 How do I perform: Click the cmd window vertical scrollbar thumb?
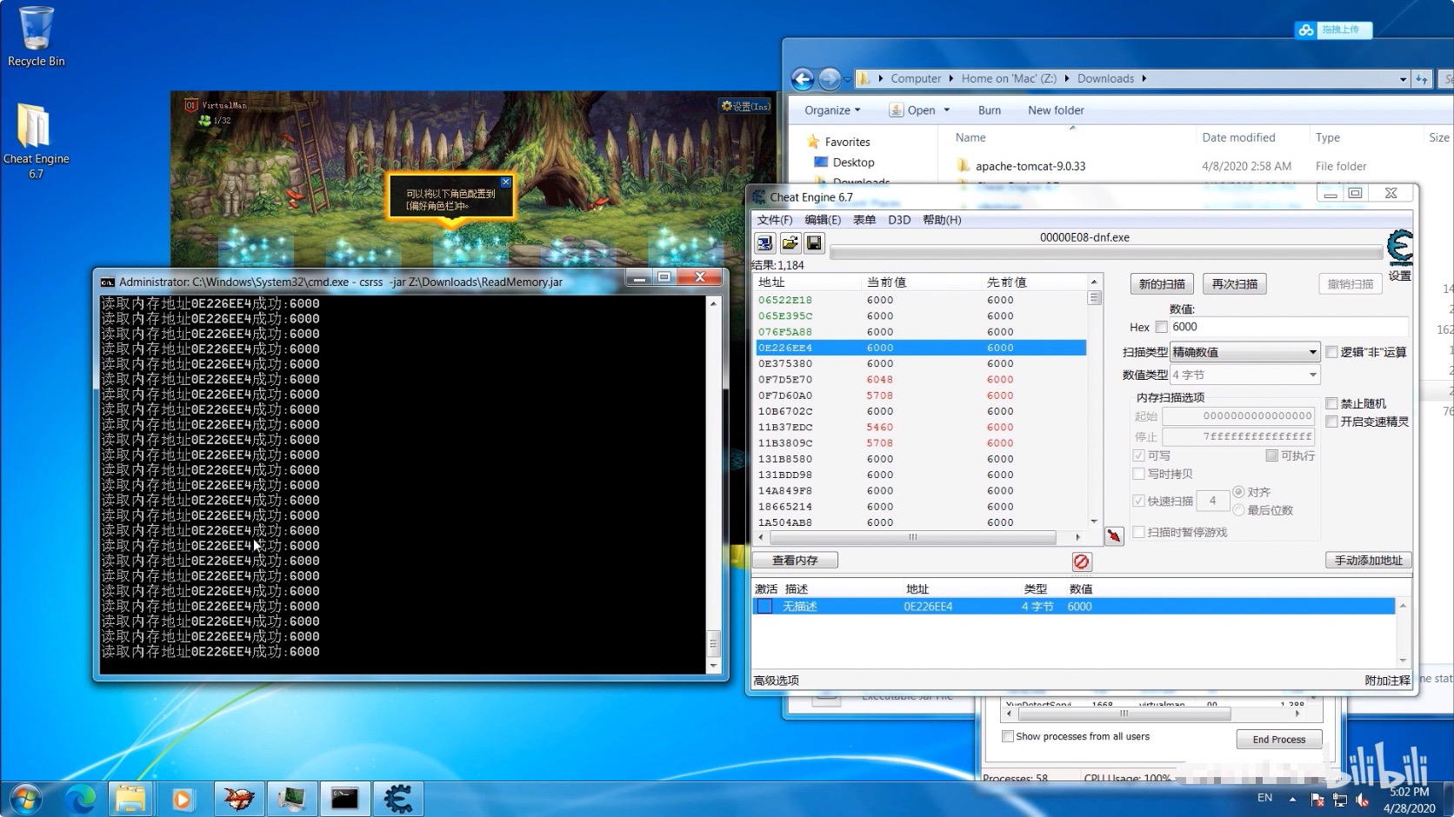pos(713,644)
